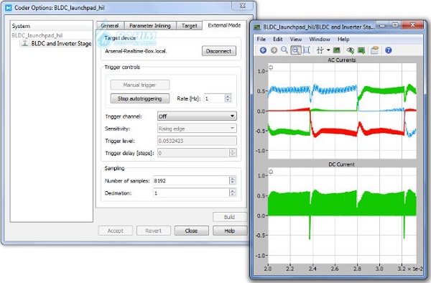The image size is (431, 283).
Task: Click the blue help question mark icon
Action: pos(388,50)
